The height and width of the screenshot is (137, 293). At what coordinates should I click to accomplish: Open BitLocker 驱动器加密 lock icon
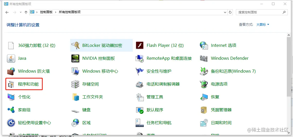(75, 46)
